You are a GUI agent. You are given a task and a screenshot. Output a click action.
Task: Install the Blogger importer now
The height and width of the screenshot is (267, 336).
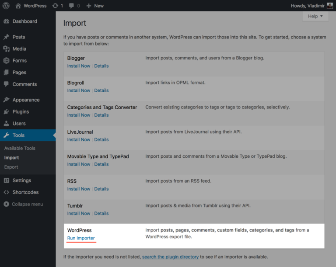79,66
